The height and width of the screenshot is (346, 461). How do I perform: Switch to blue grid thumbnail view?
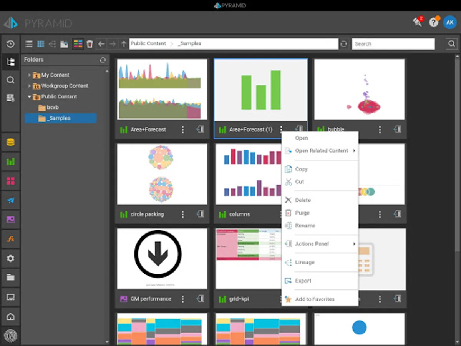coord(40,44)
